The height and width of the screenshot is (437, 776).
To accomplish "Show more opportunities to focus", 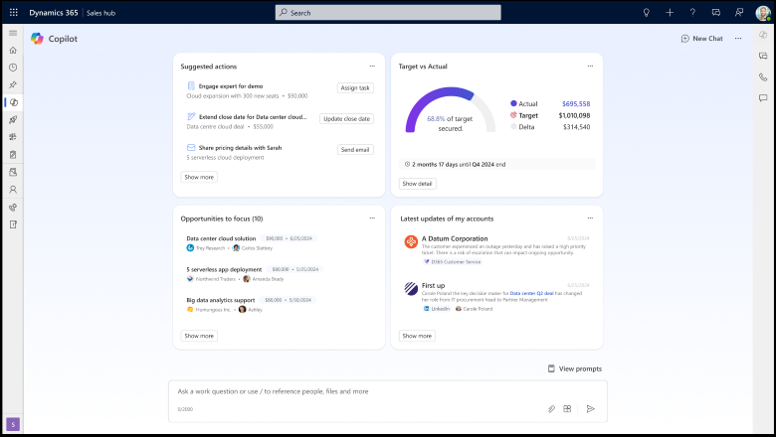I will pos(199,336).
